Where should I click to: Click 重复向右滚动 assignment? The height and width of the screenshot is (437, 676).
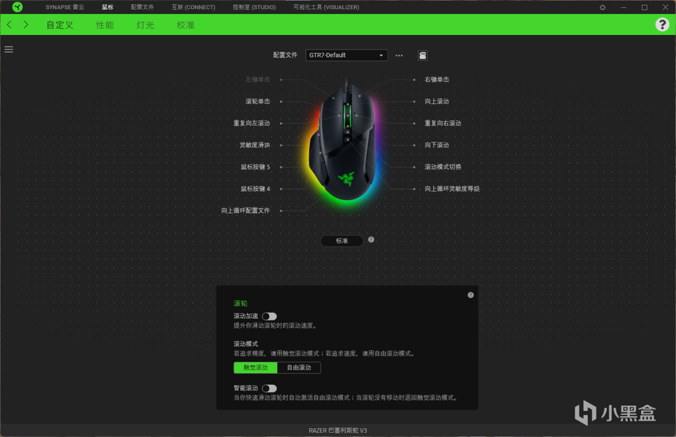click(443, 123)
